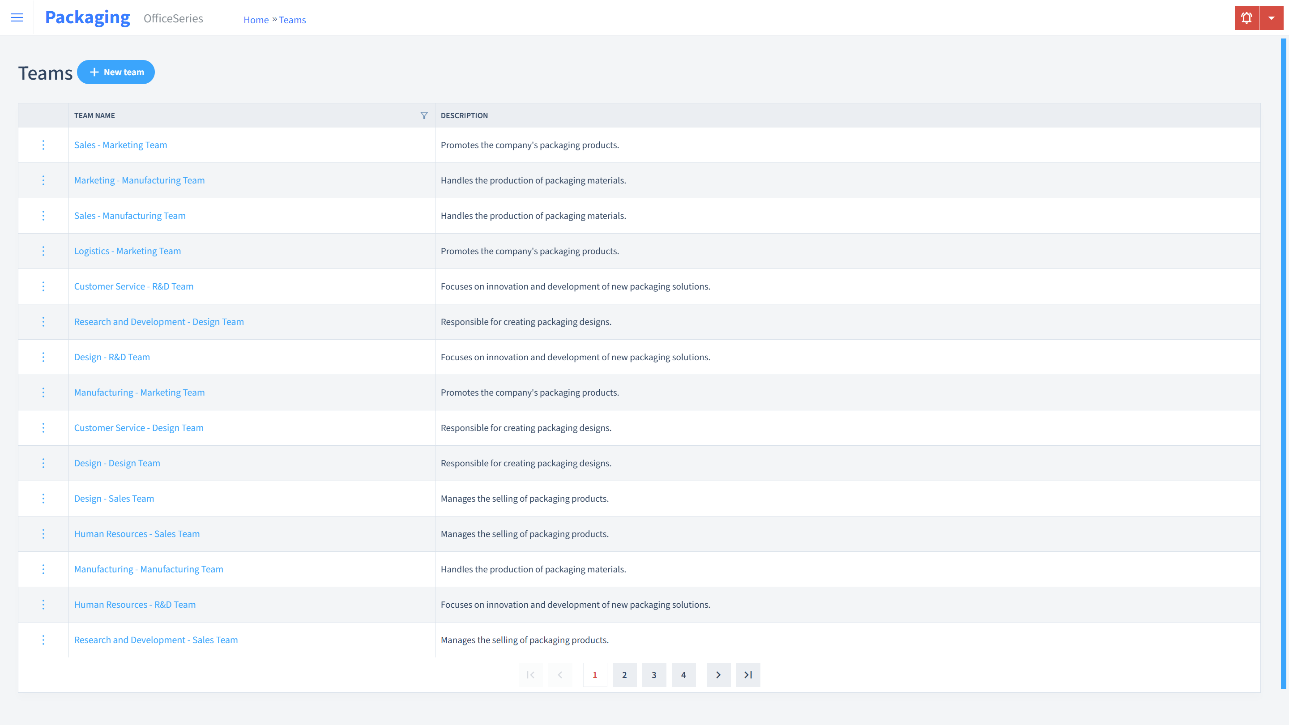Image resolution: width=1289 pixels, height=725 pixels.
Task: Click the dropdown arrow next to bell icon
Action: tap(1271, 18)
